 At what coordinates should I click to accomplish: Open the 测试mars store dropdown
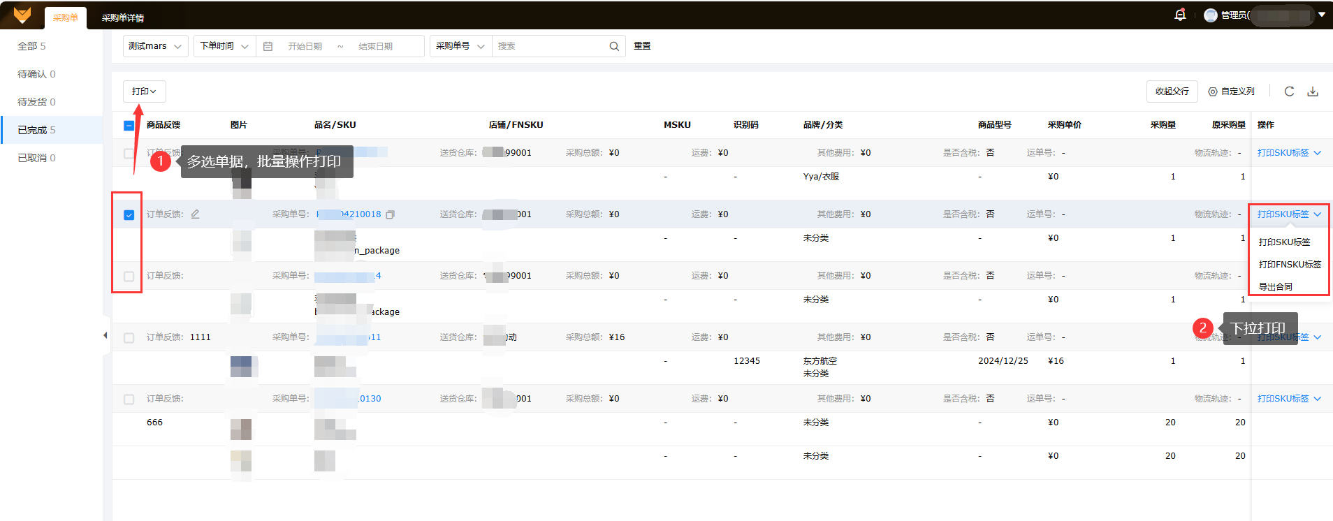pyautogui.click(x=155, y=46)
